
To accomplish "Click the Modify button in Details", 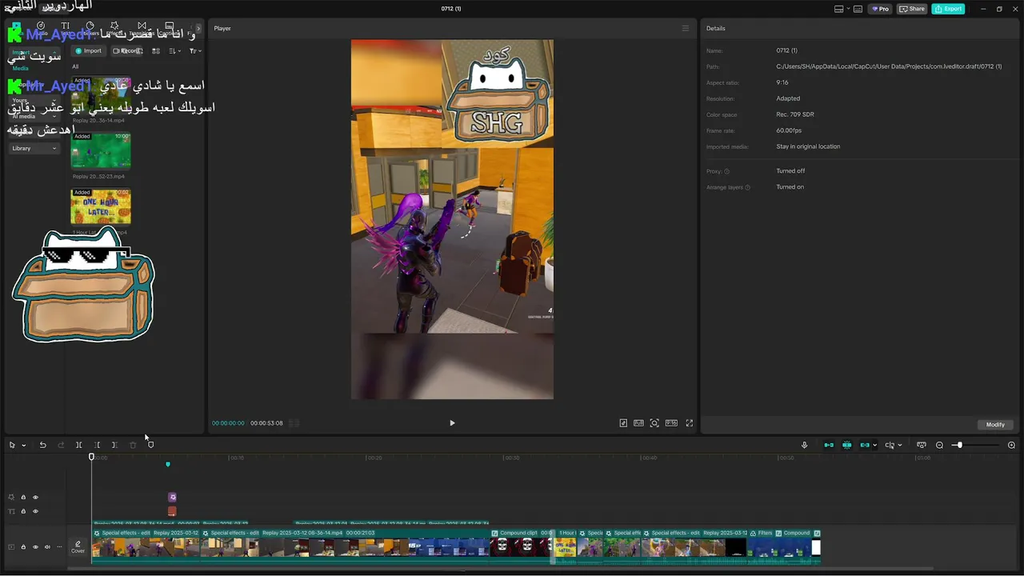I will click(x=995, y=425).
